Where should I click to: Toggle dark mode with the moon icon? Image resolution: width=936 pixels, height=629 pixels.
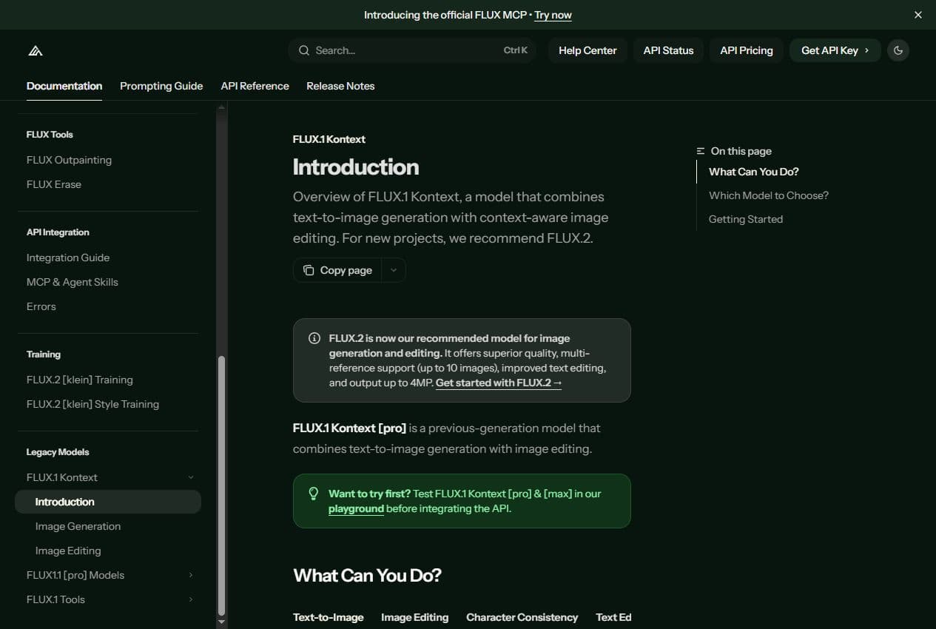(x=898, y=50)
